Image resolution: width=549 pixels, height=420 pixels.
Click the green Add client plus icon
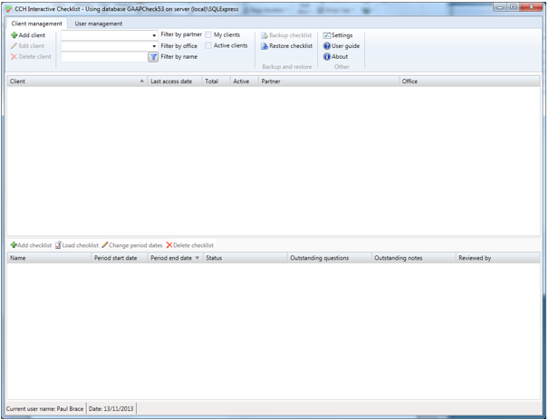(x=14, y=35)
